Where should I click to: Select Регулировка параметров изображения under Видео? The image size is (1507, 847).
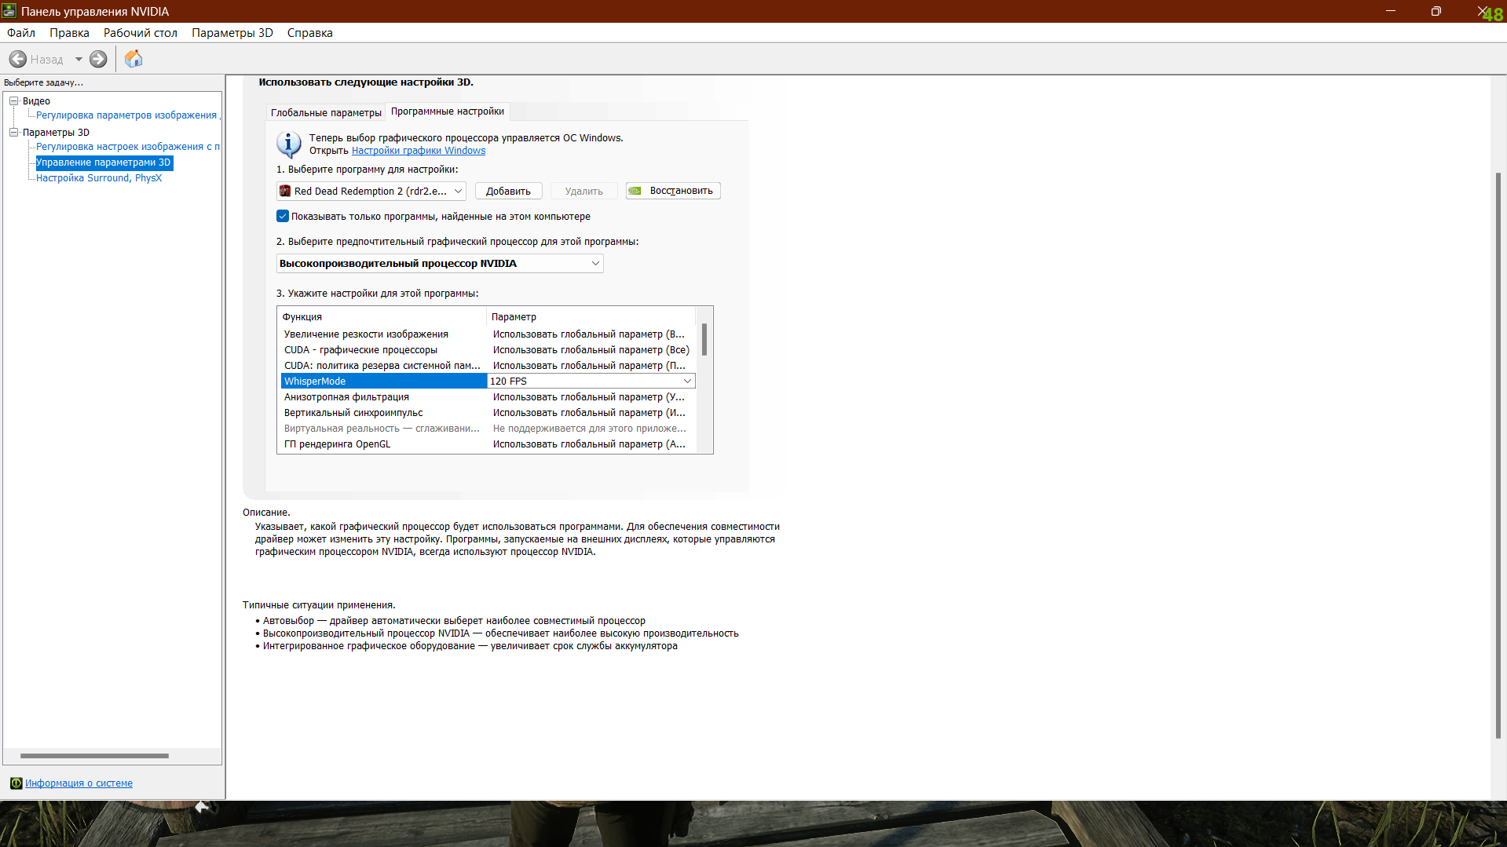pos(128,115)
